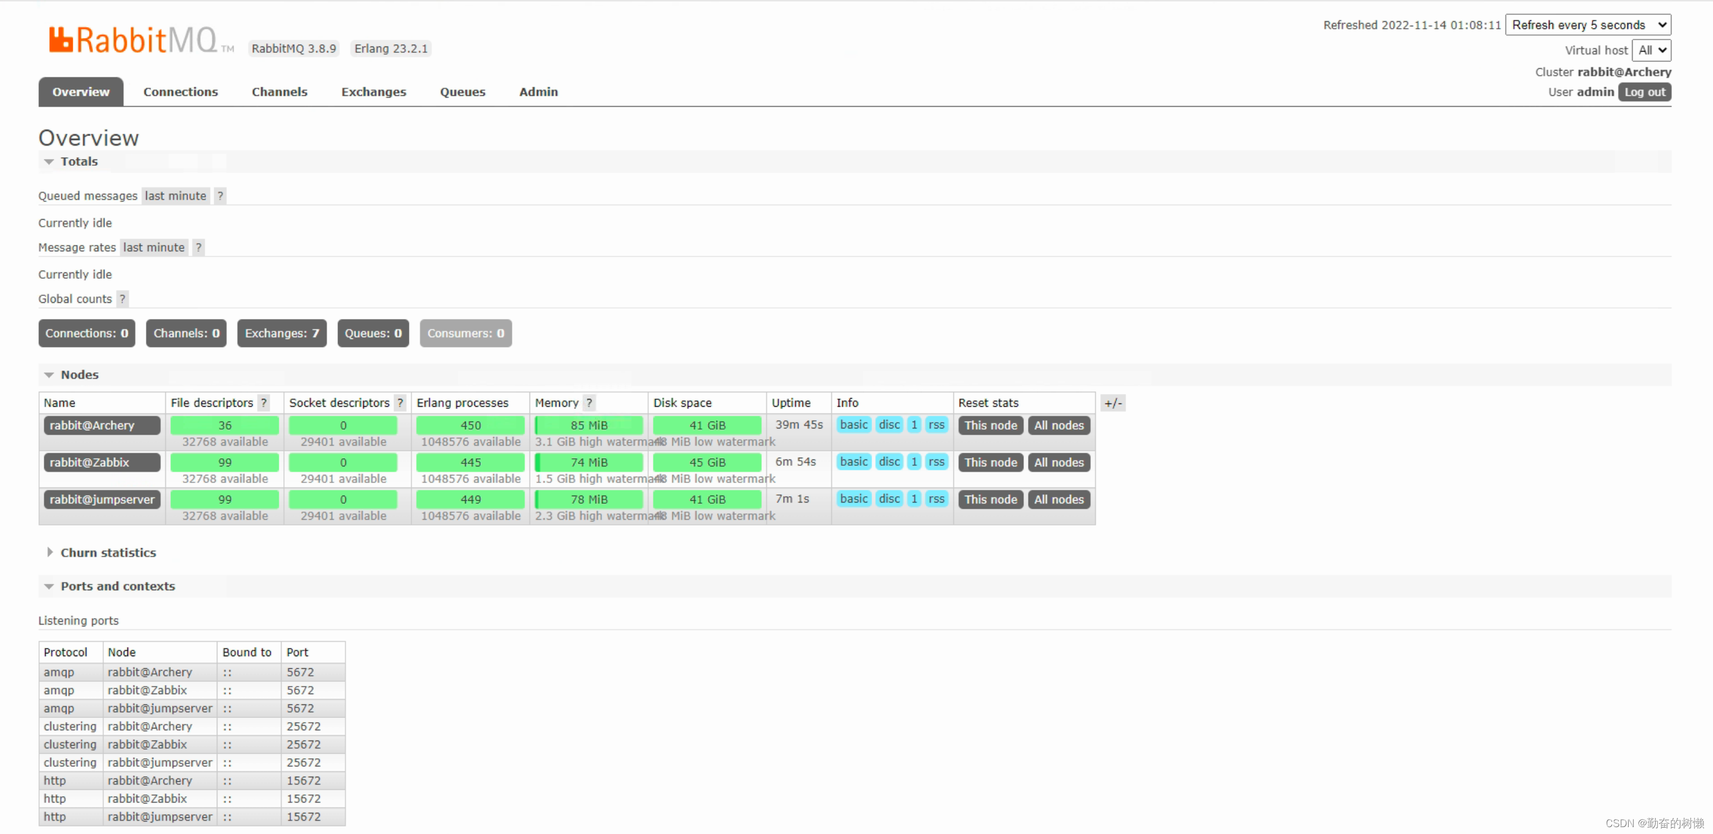
Task: Open the Overview tab
Action: [80, 92]
